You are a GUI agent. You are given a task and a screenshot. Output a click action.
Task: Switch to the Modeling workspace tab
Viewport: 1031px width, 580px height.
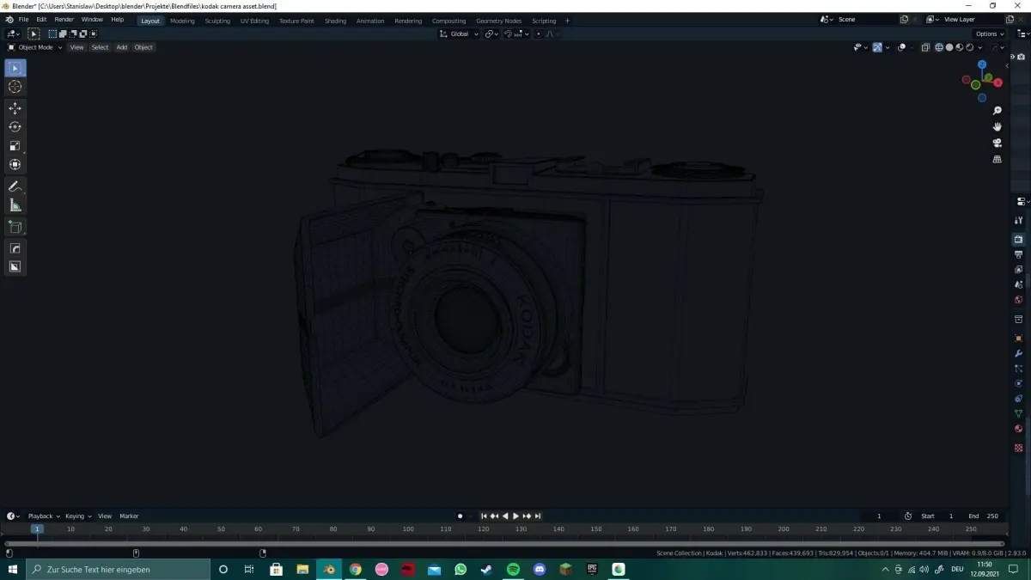pyautogui.click(x=182, y=21)
